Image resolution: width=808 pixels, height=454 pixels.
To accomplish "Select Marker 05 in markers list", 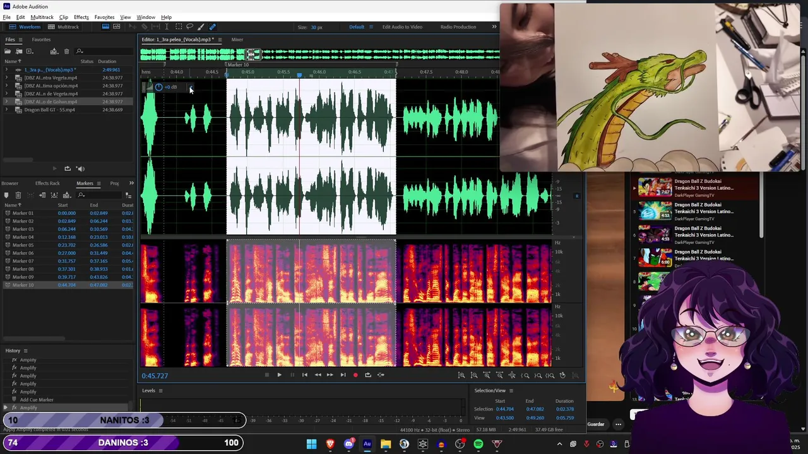I will click(x=68, y=245).
